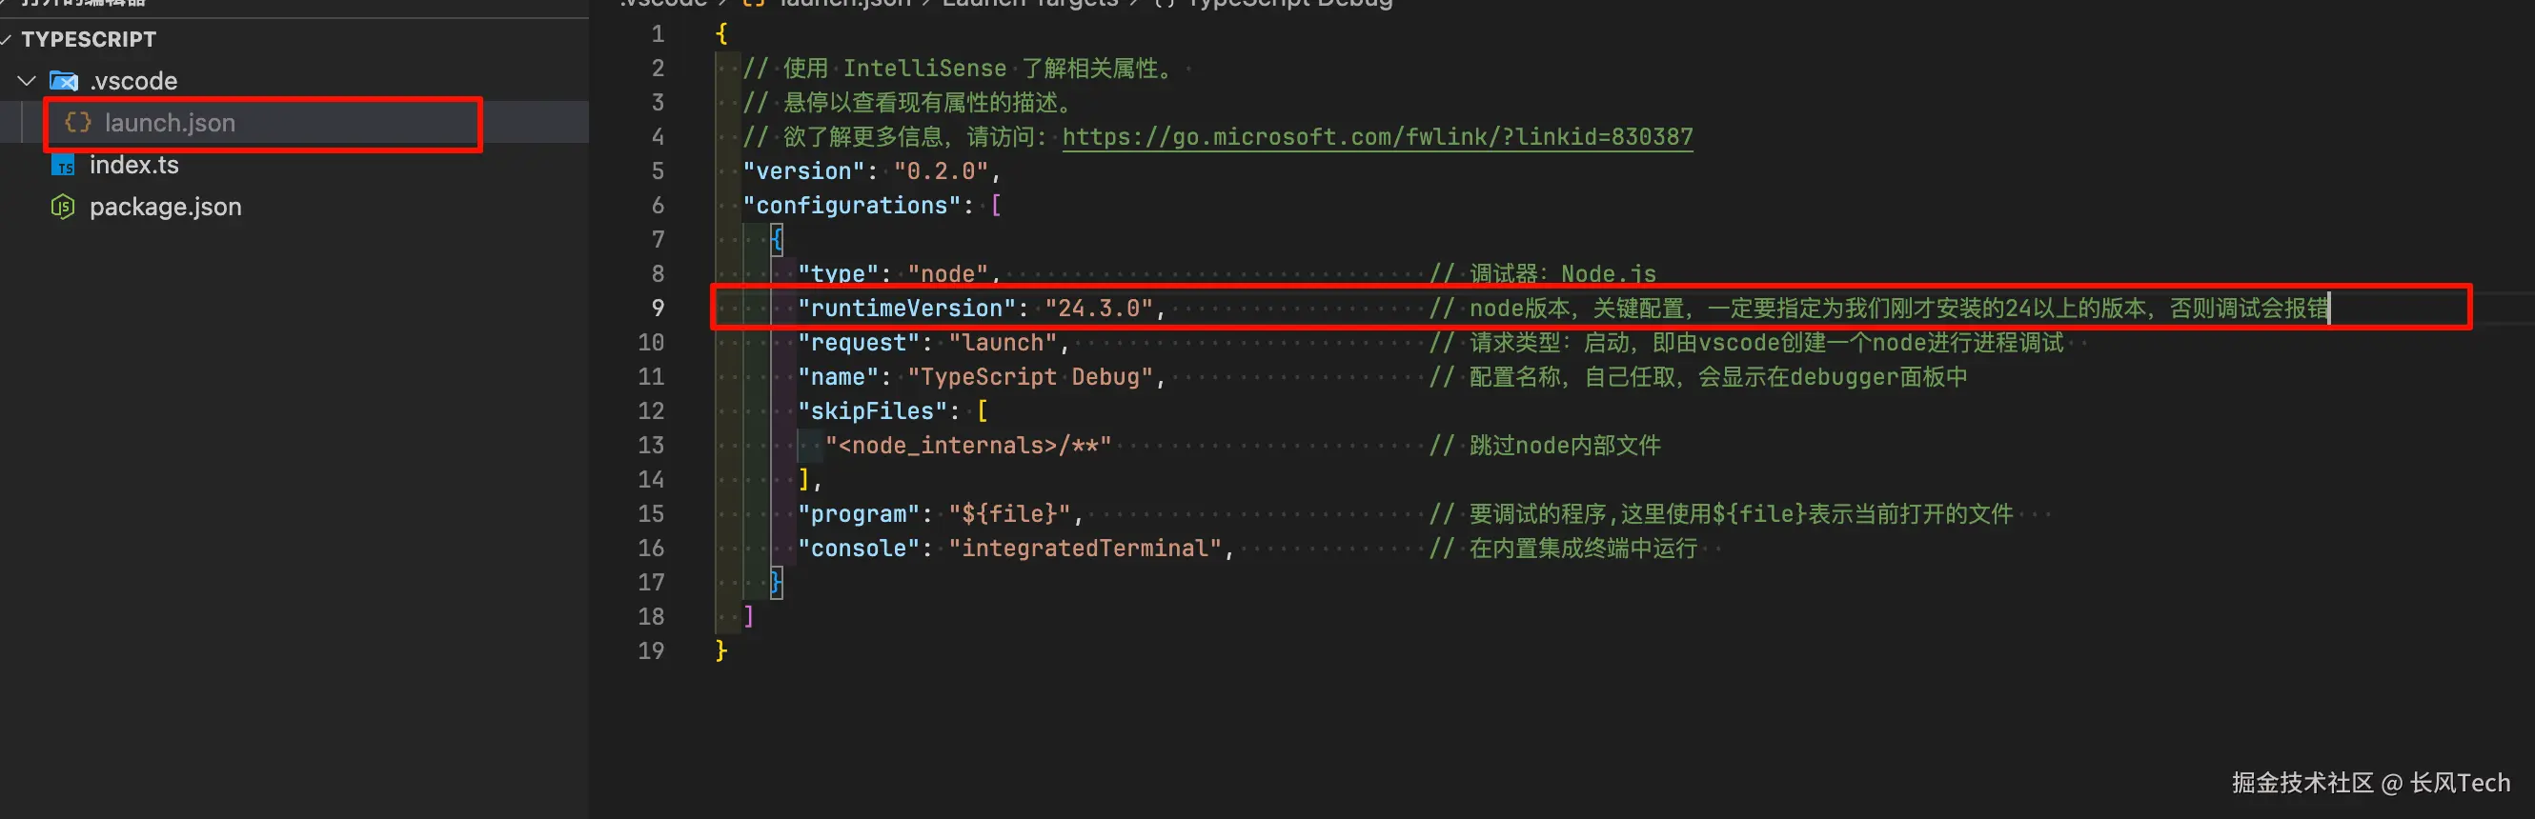Click line number 15 in the gutter
Image resolution: width=2535 pixels, height=819 pixels.
(x=651, y=513)
